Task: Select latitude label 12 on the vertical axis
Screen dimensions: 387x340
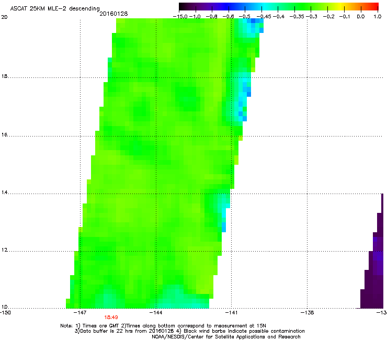Action: (x=4, y=250)
